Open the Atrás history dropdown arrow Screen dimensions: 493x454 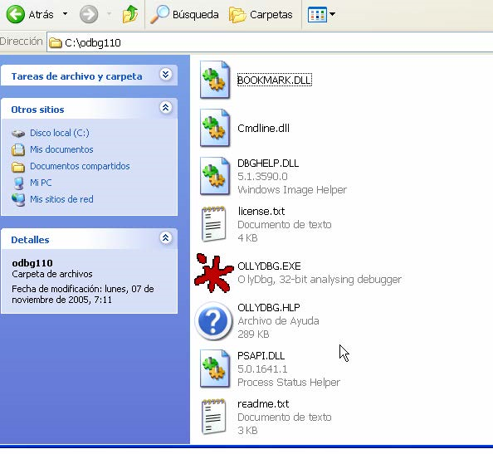(x=65, y=14)
